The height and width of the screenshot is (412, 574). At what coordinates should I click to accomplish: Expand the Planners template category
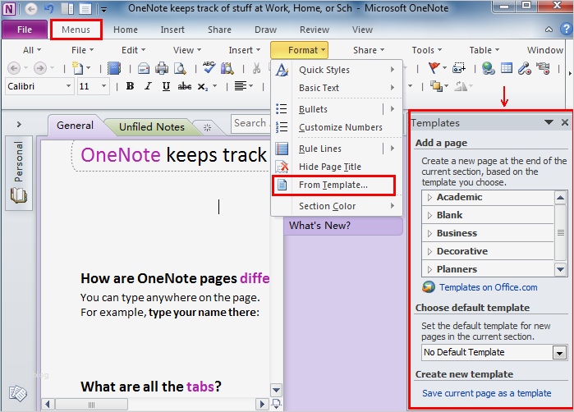click(429, 270)
